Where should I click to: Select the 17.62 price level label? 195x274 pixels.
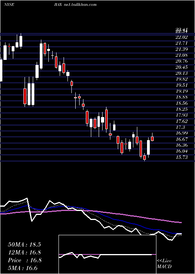tap(181, 121)
